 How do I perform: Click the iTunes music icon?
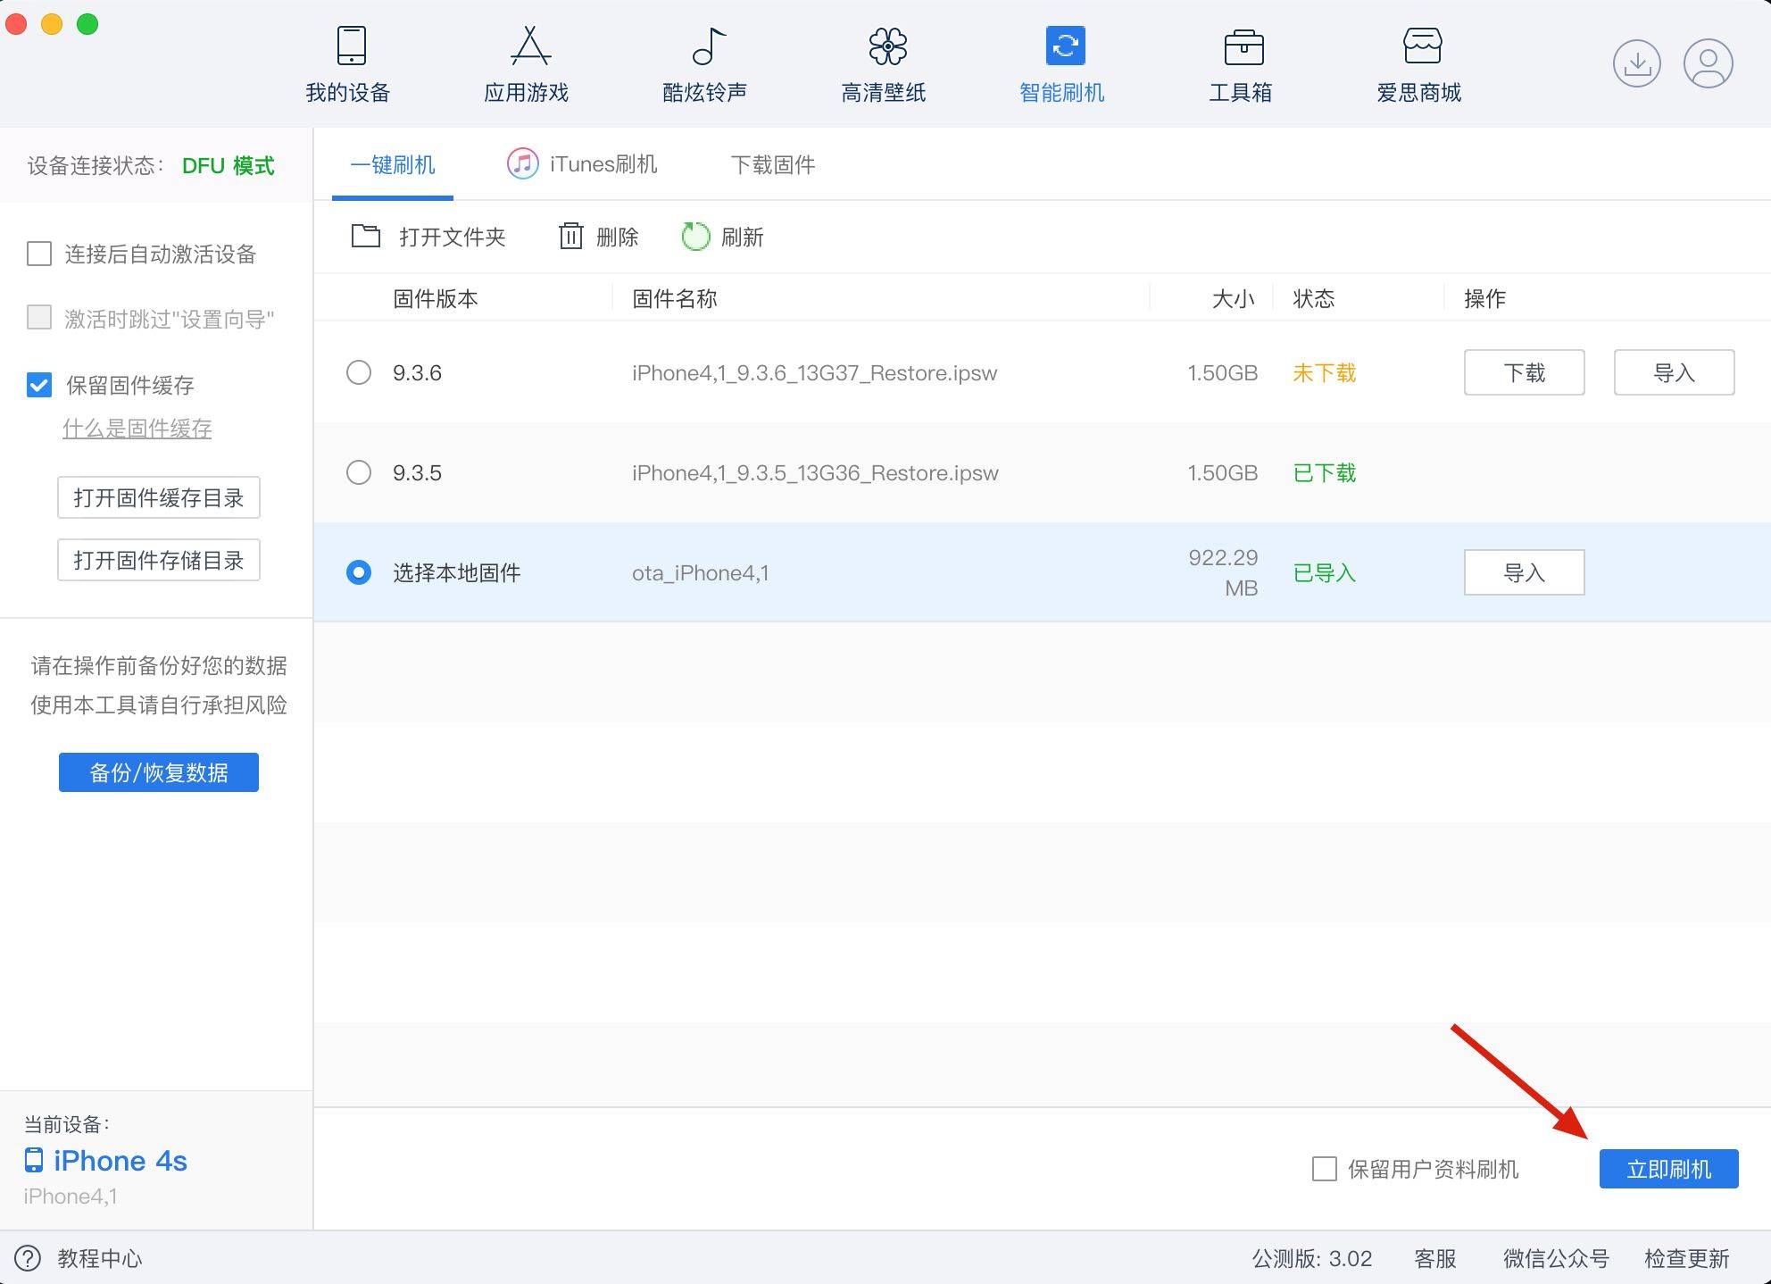pyautogui.click(x=522, y=164)
